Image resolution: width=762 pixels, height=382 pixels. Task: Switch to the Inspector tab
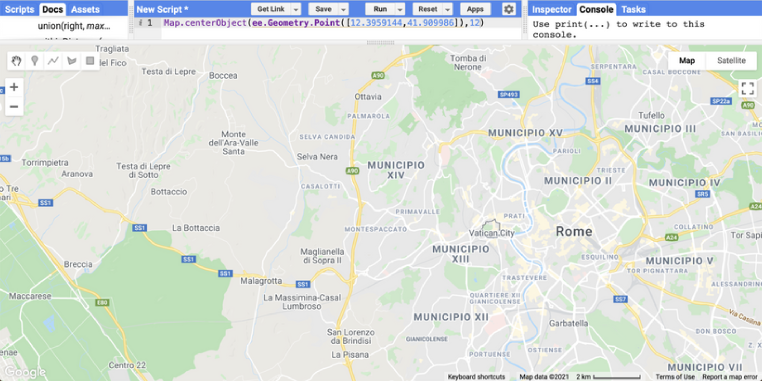coord(551,9)
